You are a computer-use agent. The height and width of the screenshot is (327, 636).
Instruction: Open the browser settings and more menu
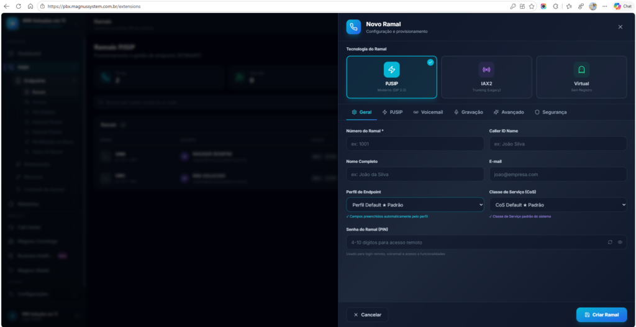tap(605, 6)
